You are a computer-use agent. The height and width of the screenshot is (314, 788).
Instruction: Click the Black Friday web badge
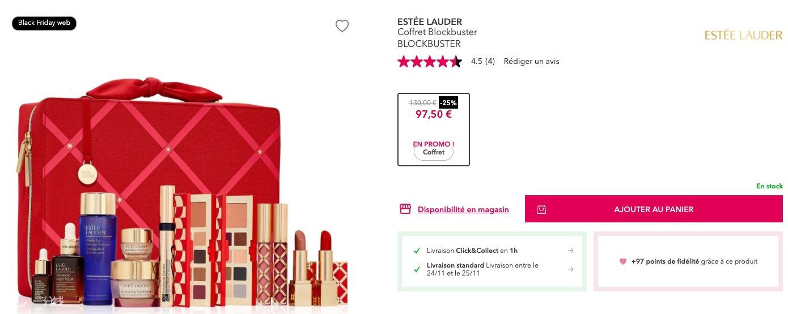point(44,23)
